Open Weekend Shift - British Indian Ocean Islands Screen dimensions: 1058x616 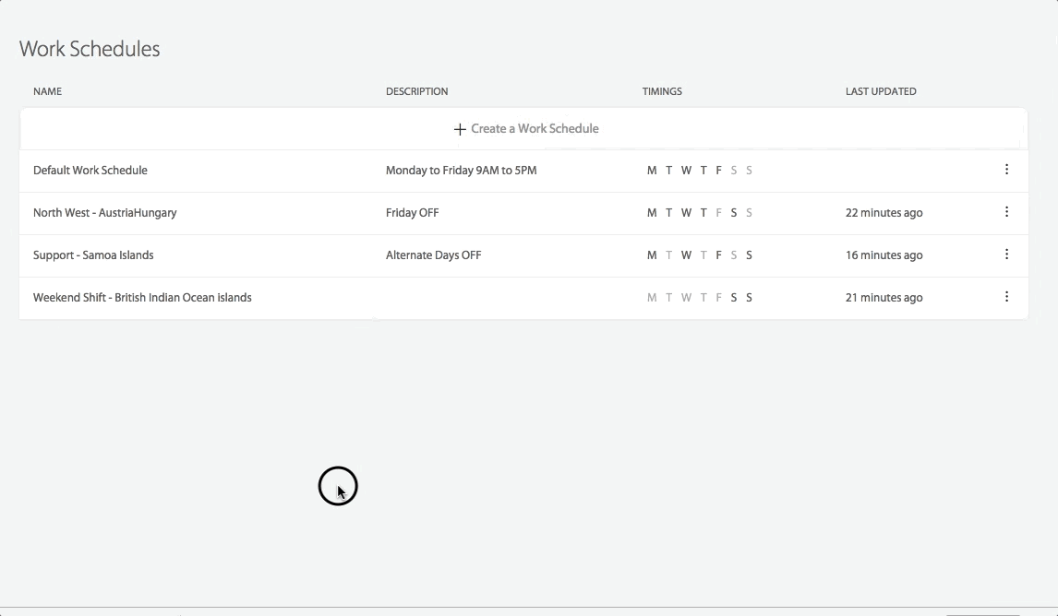pyautogui.click(x=142, y=298)
